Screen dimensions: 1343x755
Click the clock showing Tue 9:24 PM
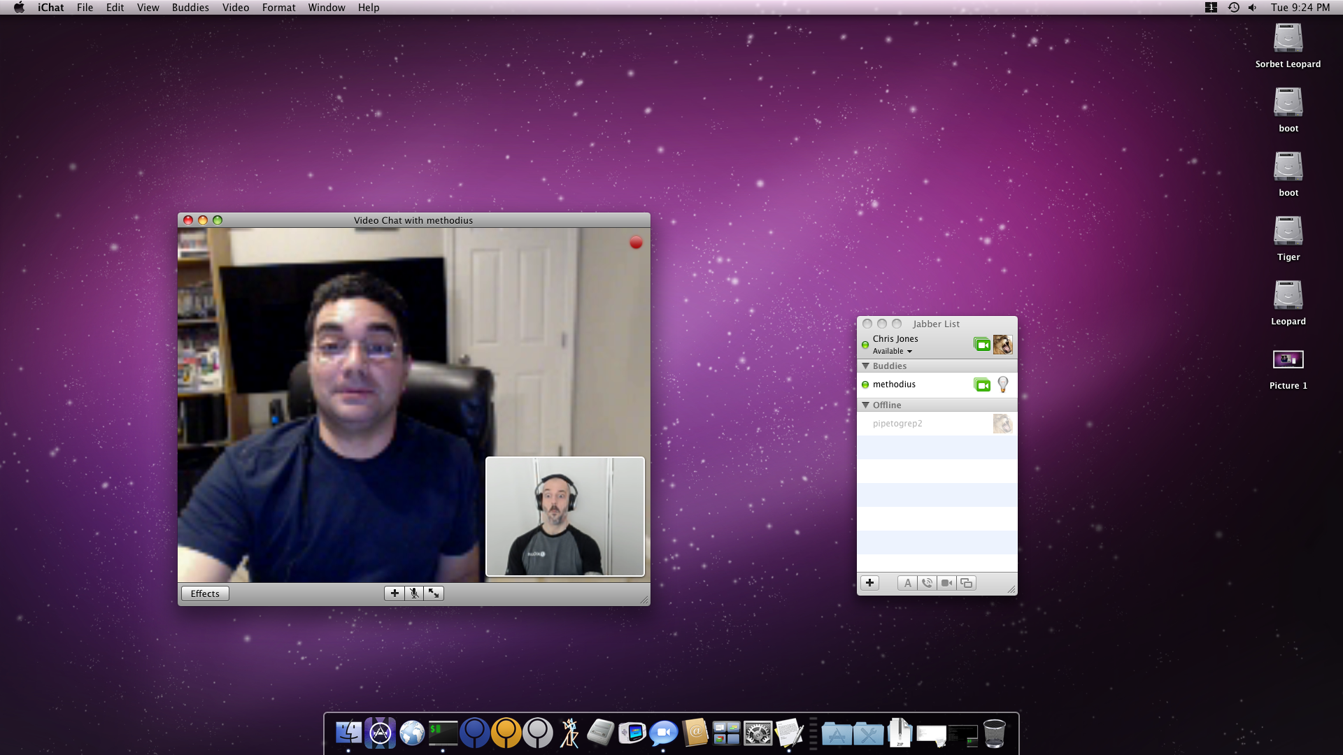click(x=1300, y=8)
